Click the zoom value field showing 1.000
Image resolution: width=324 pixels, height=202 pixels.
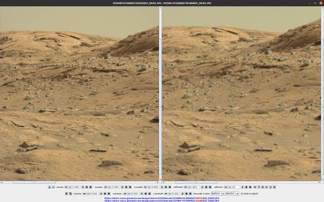point(76,187)
